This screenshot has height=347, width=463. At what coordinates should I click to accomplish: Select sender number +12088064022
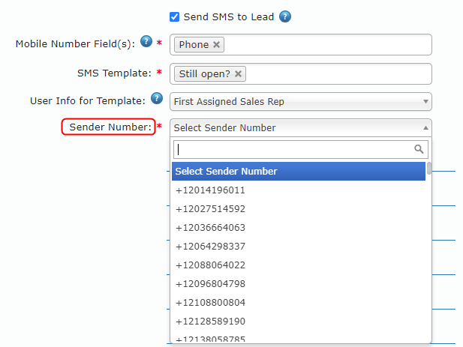point(299,265)
